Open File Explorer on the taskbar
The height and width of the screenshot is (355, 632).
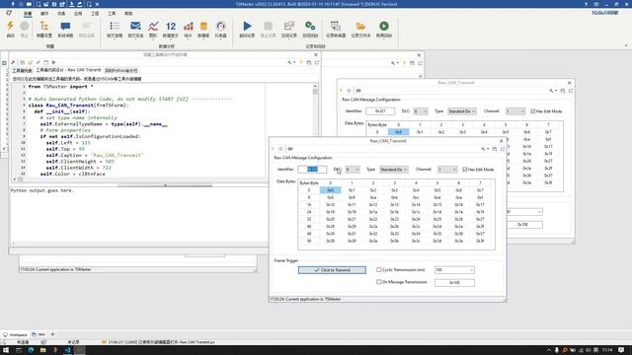tap(42, 350)
